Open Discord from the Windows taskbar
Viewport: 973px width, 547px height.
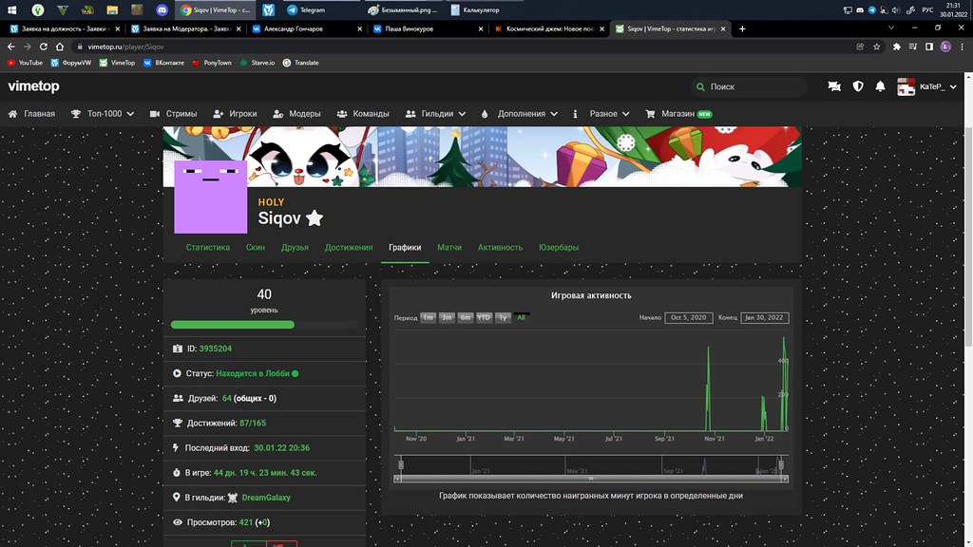[161, 10]
